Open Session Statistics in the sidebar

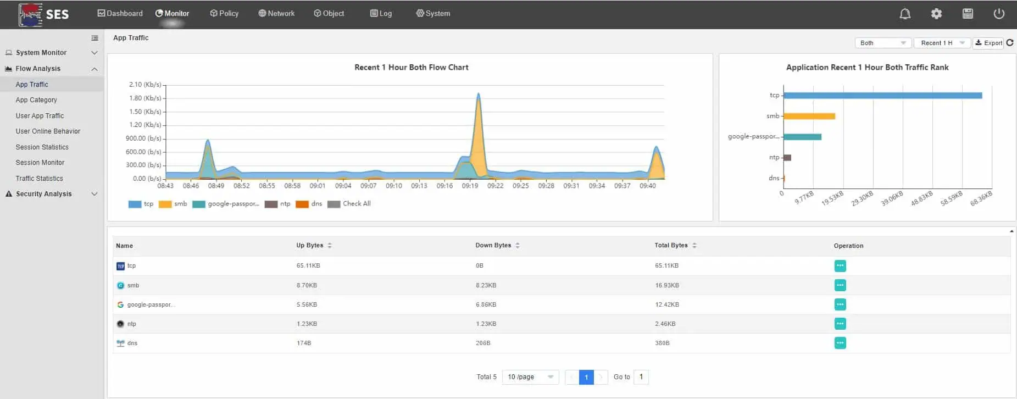(x=42, y=147)
